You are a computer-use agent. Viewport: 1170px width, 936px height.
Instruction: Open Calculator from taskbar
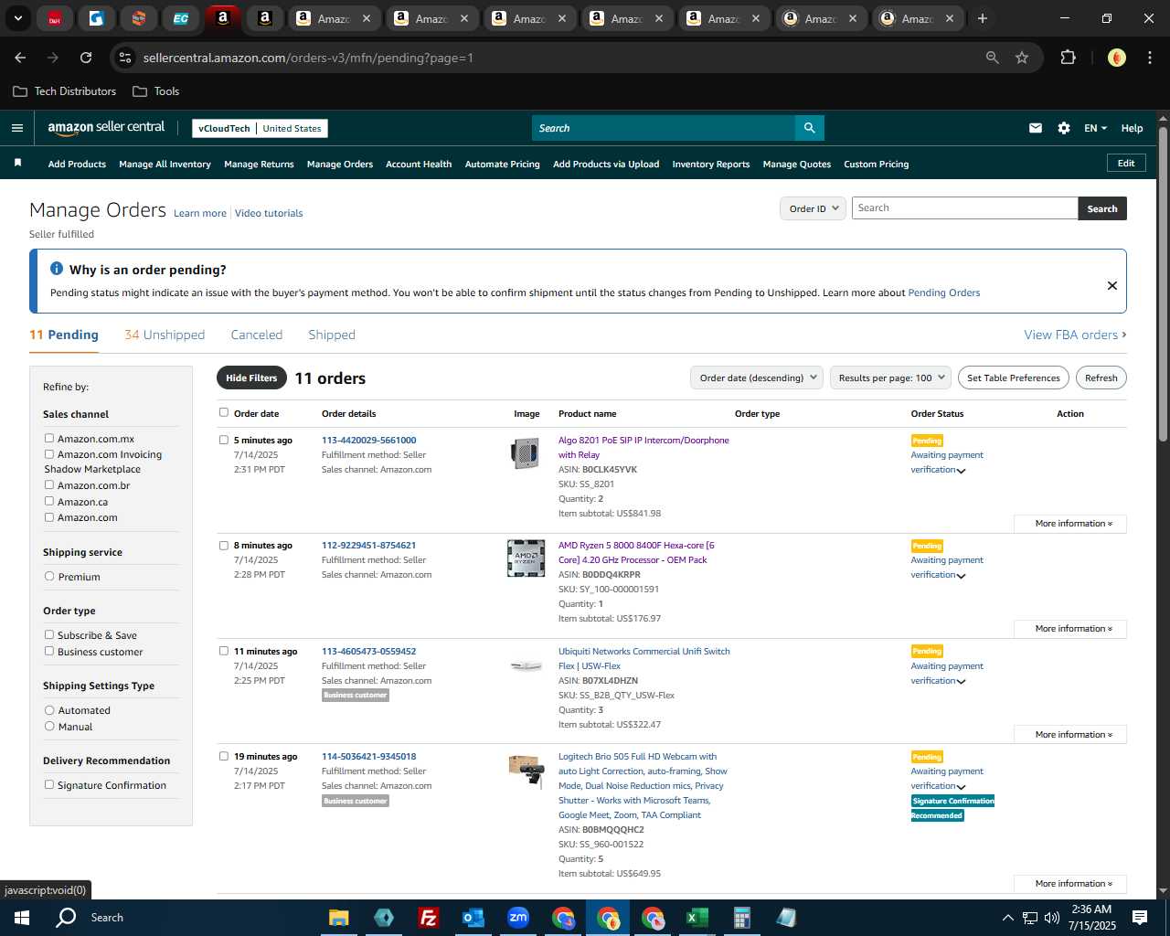click(x=741, y=918)
